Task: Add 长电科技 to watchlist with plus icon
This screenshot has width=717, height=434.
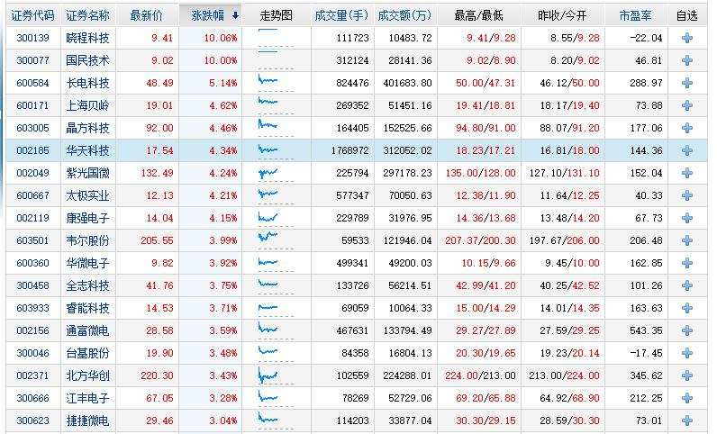Action: (686, 83)
